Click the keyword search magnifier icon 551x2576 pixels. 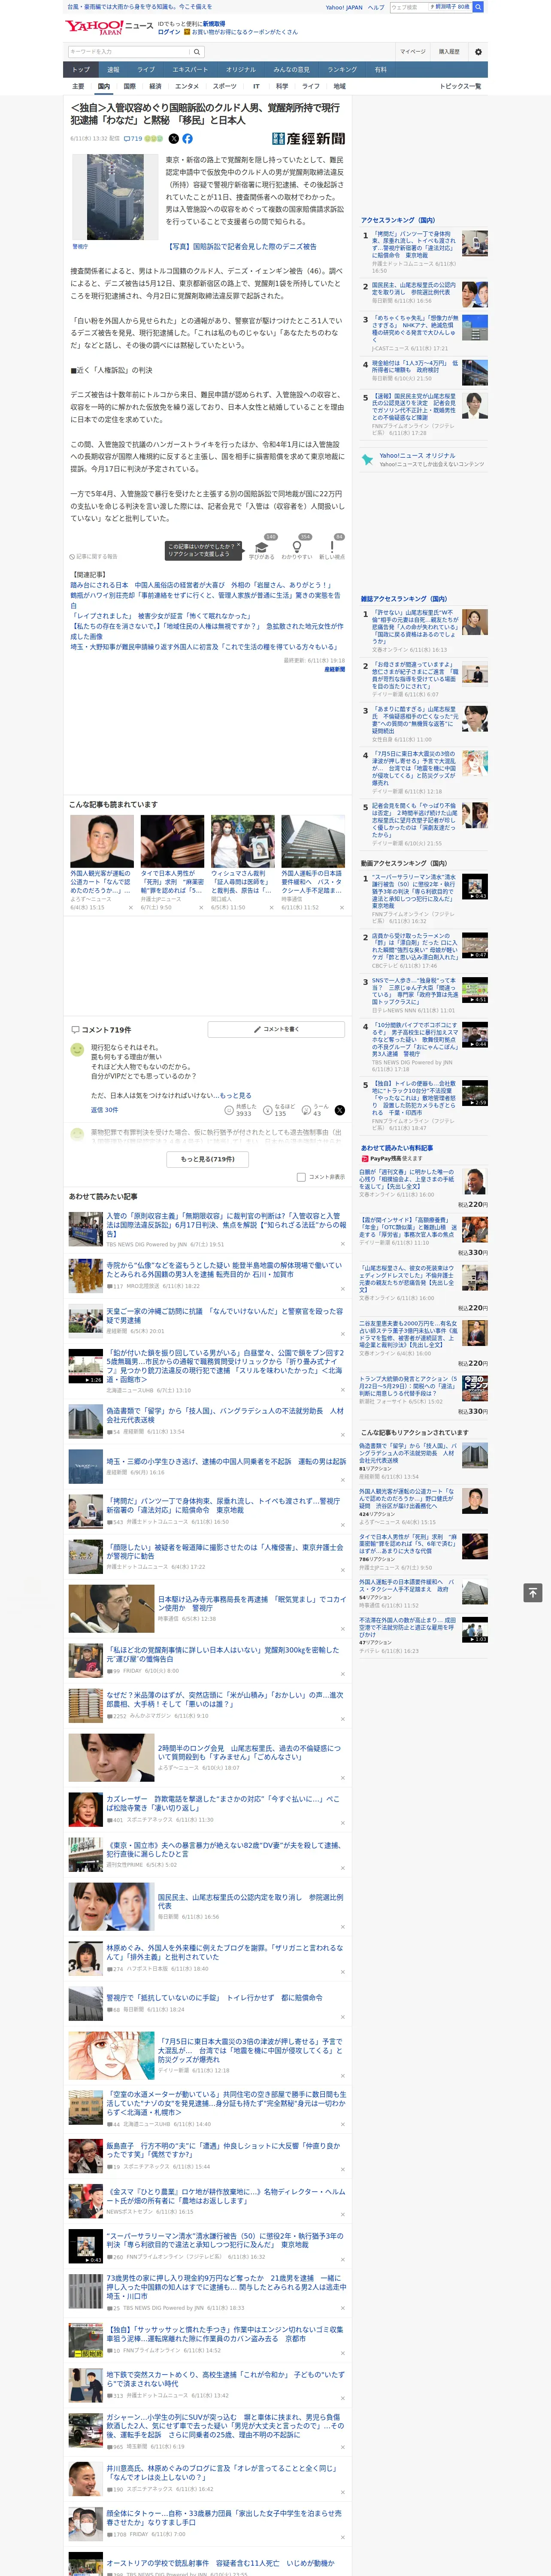[x=197, y=51]
